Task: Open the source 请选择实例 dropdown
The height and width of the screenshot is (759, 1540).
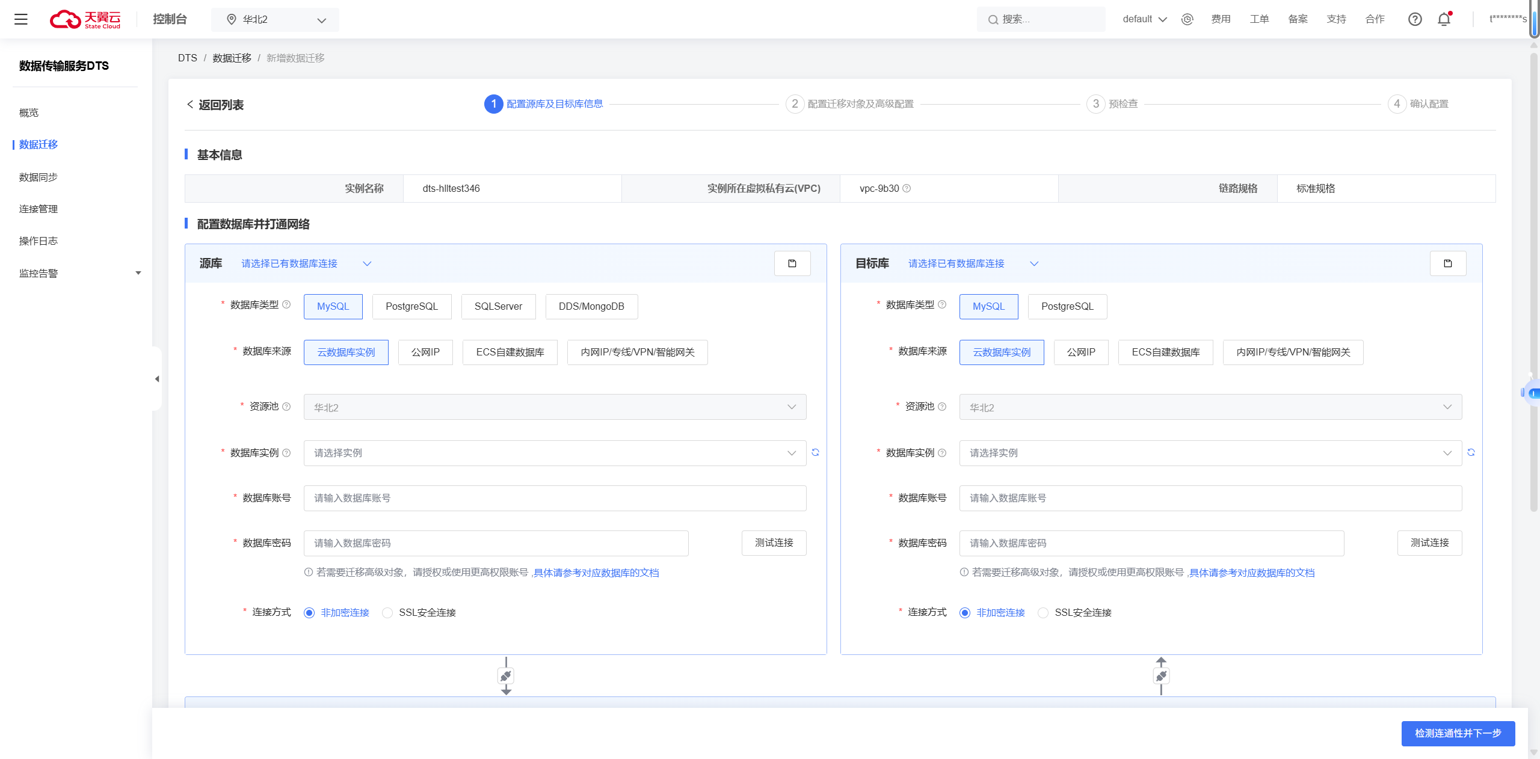Action: coord(555,453)
